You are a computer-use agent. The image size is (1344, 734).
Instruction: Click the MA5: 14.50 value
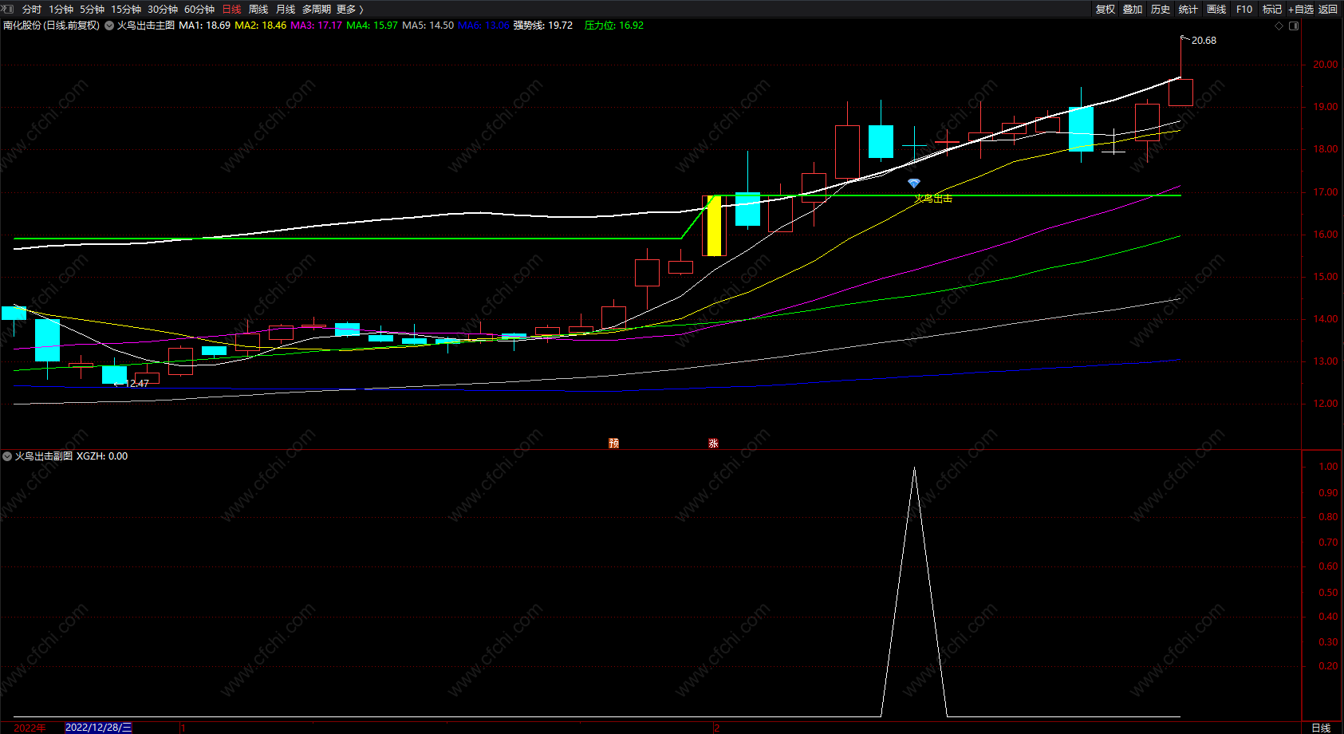[x=428, y=26]
